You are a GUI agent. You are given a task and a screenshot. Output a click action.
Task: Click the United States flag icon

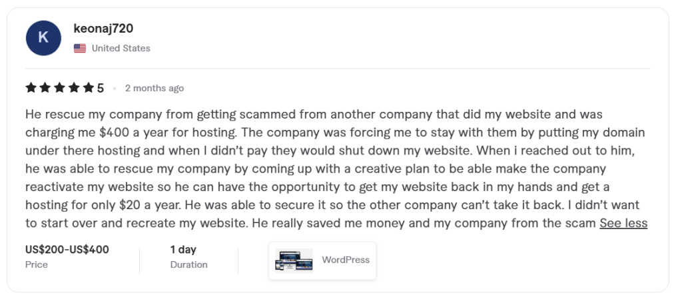pos(80,48)
